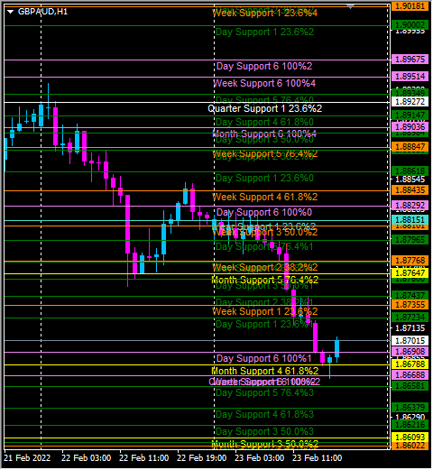The image size is (433, 470).
Task: Click the current price tag 1.87015
Action: pyautogui.click(x=410, y=341)
